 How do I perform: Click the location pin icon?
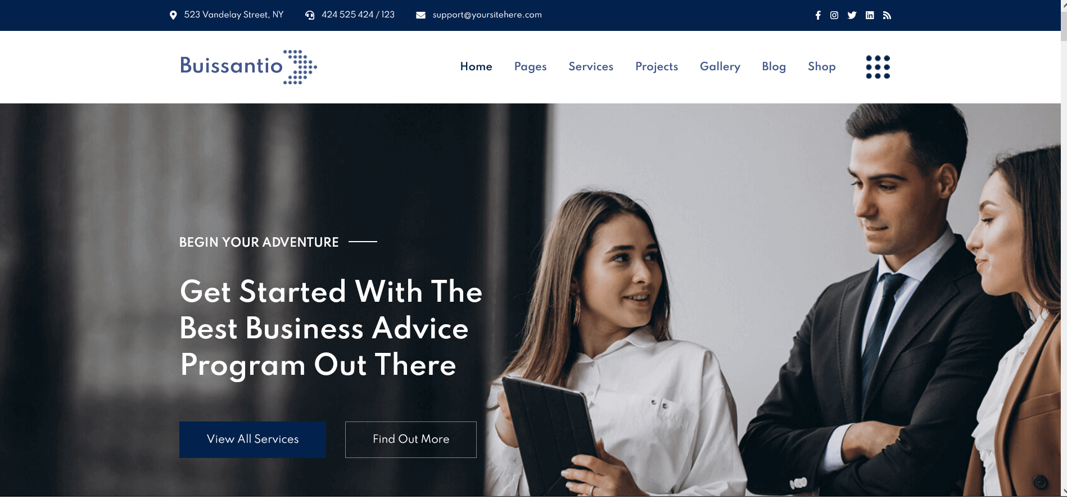coord(173,15)
